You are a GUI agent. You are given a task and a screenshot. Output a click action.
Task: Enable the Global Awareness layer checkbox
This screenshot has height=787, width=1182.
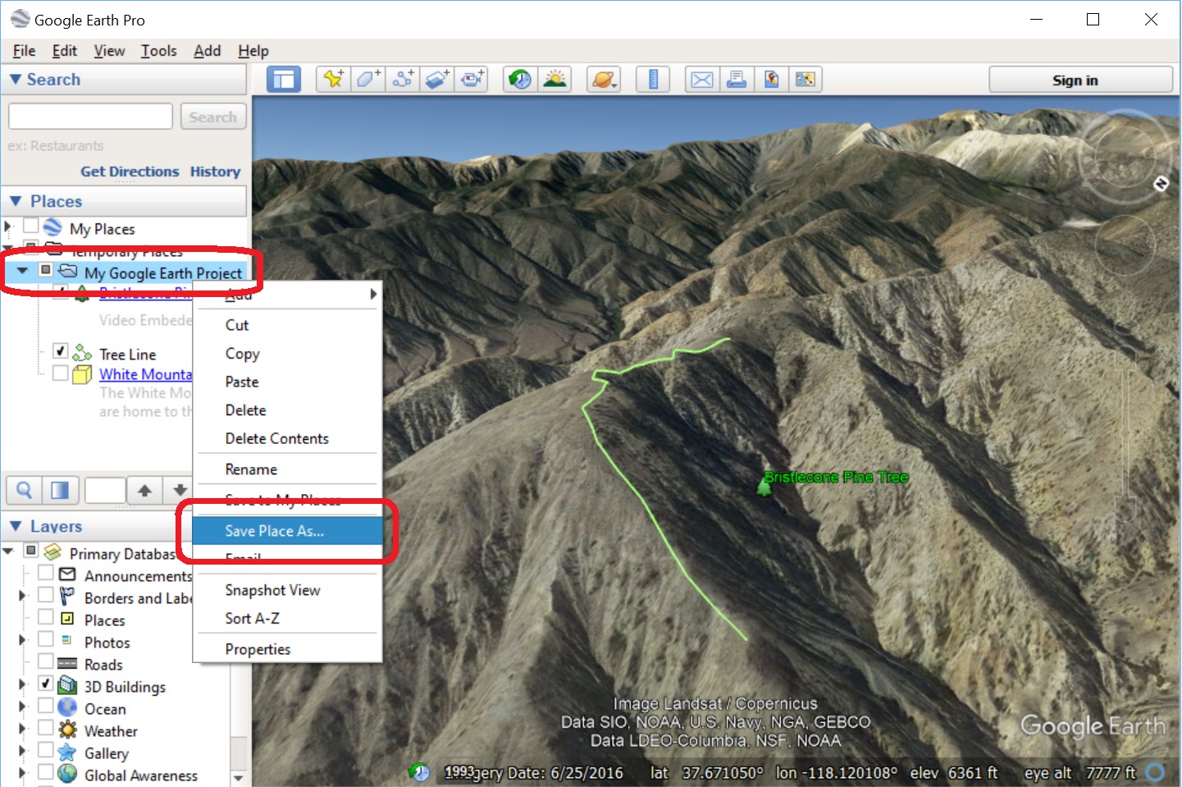46,771
